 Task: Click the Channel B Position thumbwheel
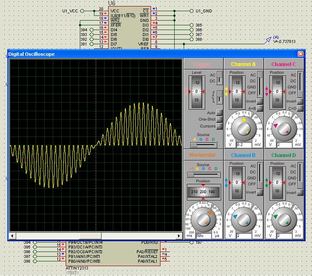pos(237,183)
